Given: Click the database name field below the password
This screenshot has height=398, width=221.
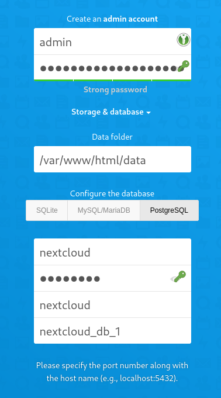Looking at the screenshot, I should point(112,304).
